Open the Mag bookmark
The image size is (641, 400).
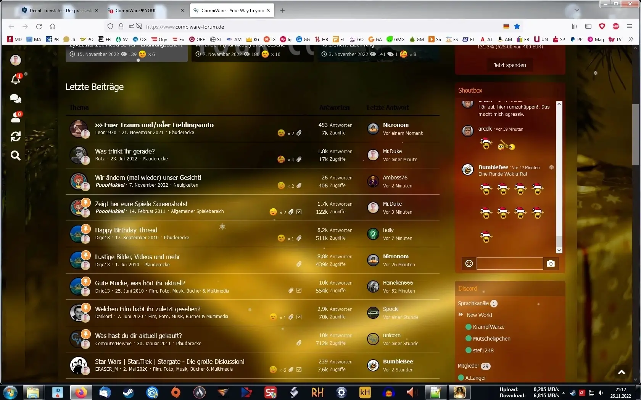pyautogui.click(x=596, y=39)
